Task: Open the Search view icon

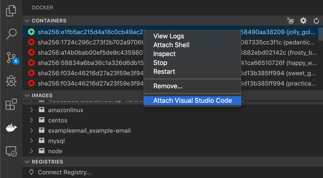Action: point(11,34)
